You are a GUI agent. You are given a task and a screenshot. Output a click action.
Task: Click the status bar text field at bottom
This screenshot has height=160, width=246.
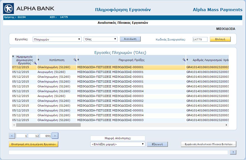[118, 152]
